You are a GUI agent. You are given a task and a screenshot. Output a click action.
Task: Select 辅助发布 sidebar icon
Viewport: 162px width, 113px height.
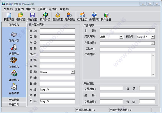point(14,73)
